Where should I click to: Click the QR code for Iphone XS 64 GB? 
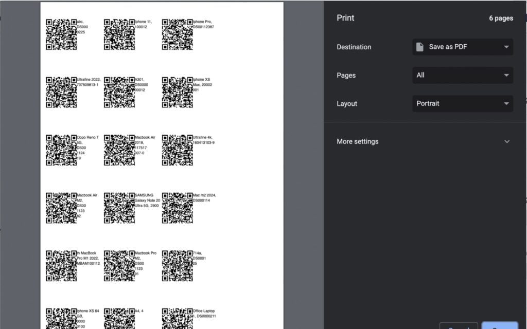point(61,319)
